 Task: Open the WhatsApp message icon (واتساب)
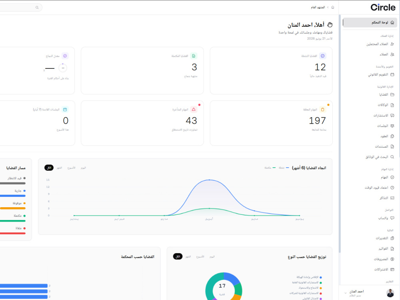[x=392, y=218]
